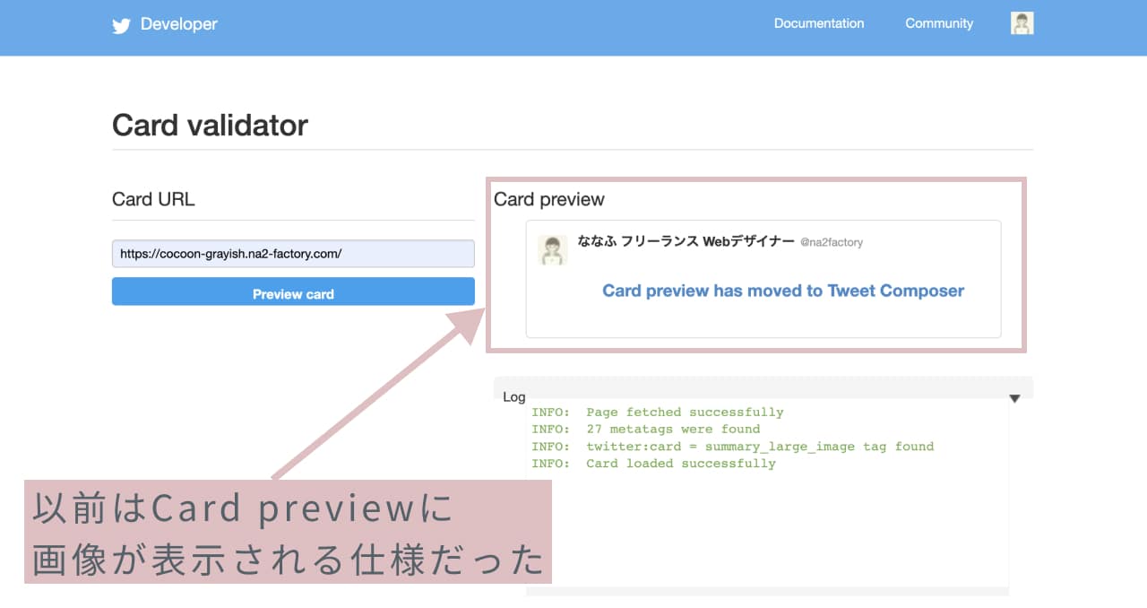
Task: Open the user avatar in header
Action: (1022, 23)
